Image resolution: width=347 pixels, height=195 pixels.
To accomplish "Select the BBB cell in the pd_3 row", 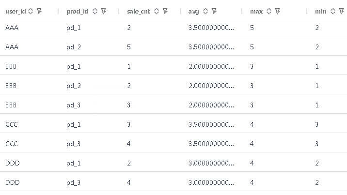I will click(x=11, y=105).
